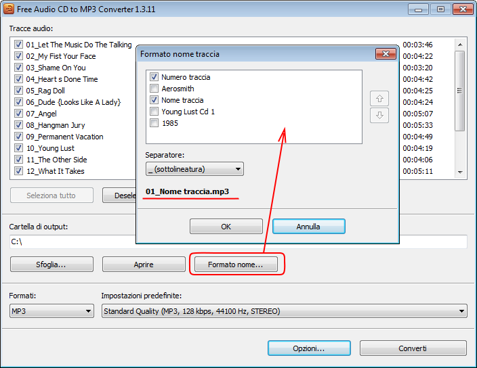The height and width of the screenshot is (368, 477).
Task: Uncheck track 08_Hangman Jury
Action: pyautogui.click(x=18, y=125)
